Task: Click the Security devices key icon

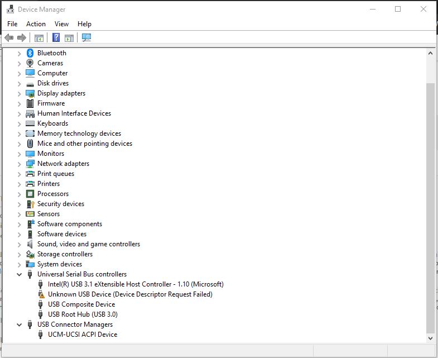Action: (x=30, y=204)
